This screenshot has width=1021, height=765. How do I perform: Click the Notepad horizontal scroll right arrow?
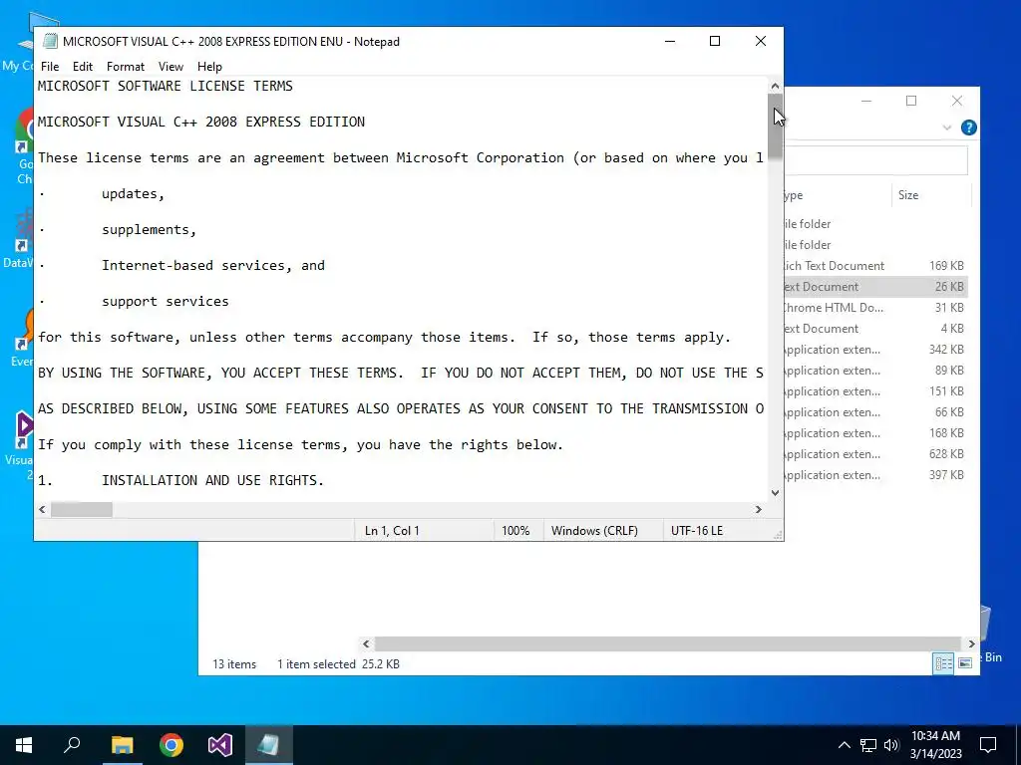click(758, 509)
